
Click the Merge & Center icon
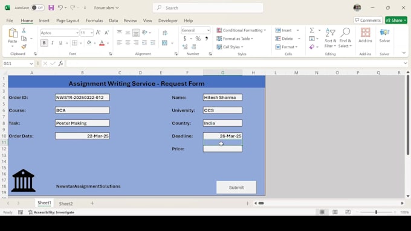pos(164,43)
